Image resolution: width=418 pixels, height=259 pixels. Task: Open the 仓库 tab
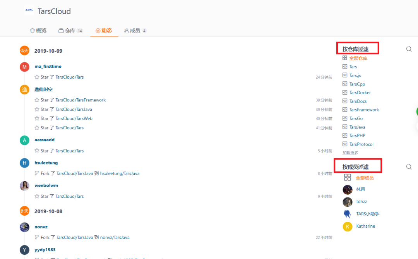(x=71, y=31)
